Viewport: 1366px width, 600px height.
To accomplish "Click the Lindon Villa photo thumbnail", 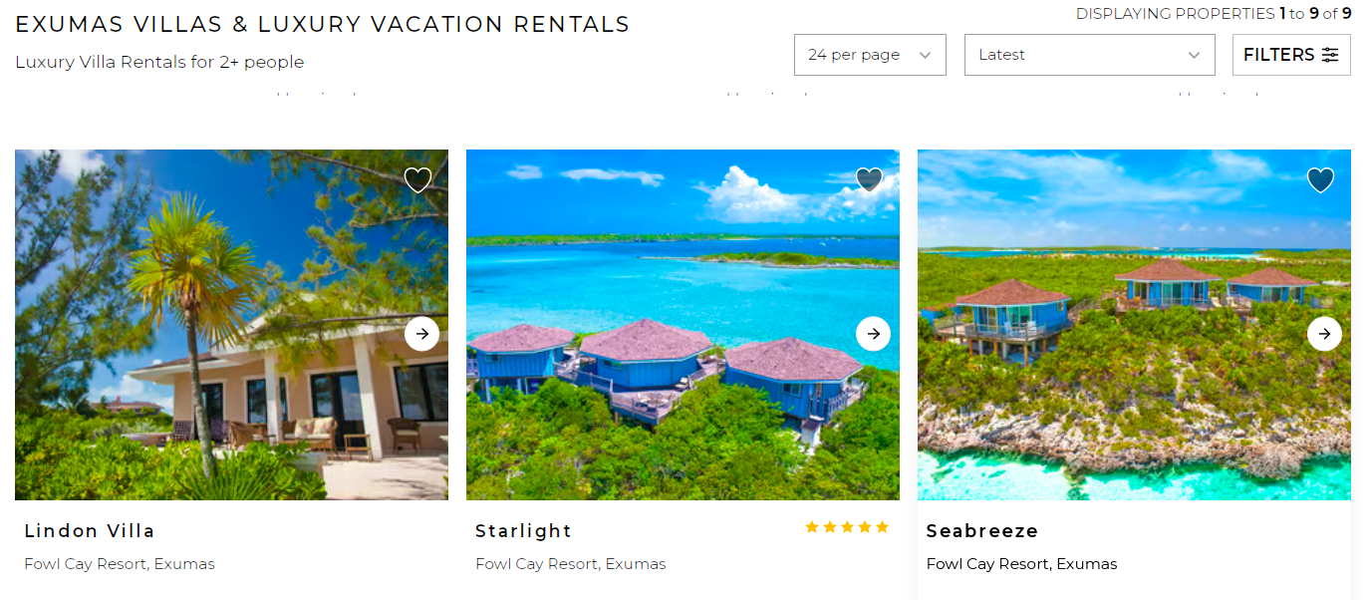I will click(x=231, y=325).
